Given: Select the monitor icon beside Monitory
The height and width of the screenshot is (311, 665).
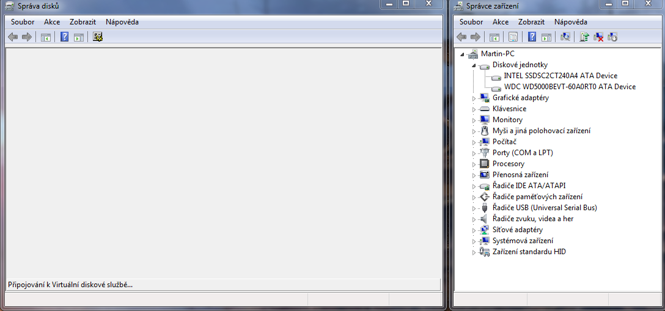Looking at the screenshot, I should pos(484,120).
